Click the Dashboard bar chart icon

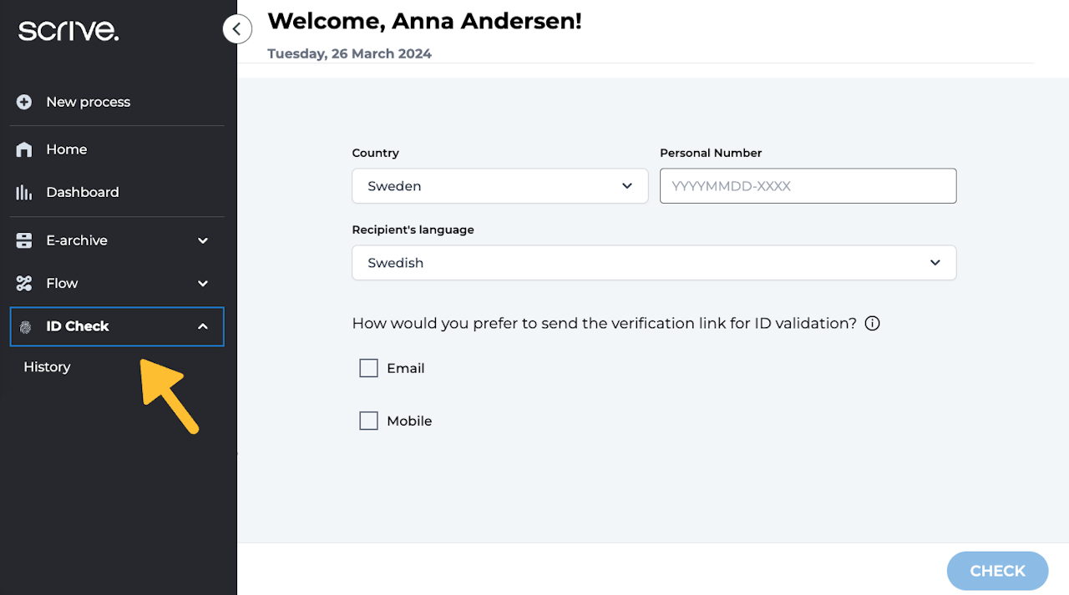tap(24, 192)
